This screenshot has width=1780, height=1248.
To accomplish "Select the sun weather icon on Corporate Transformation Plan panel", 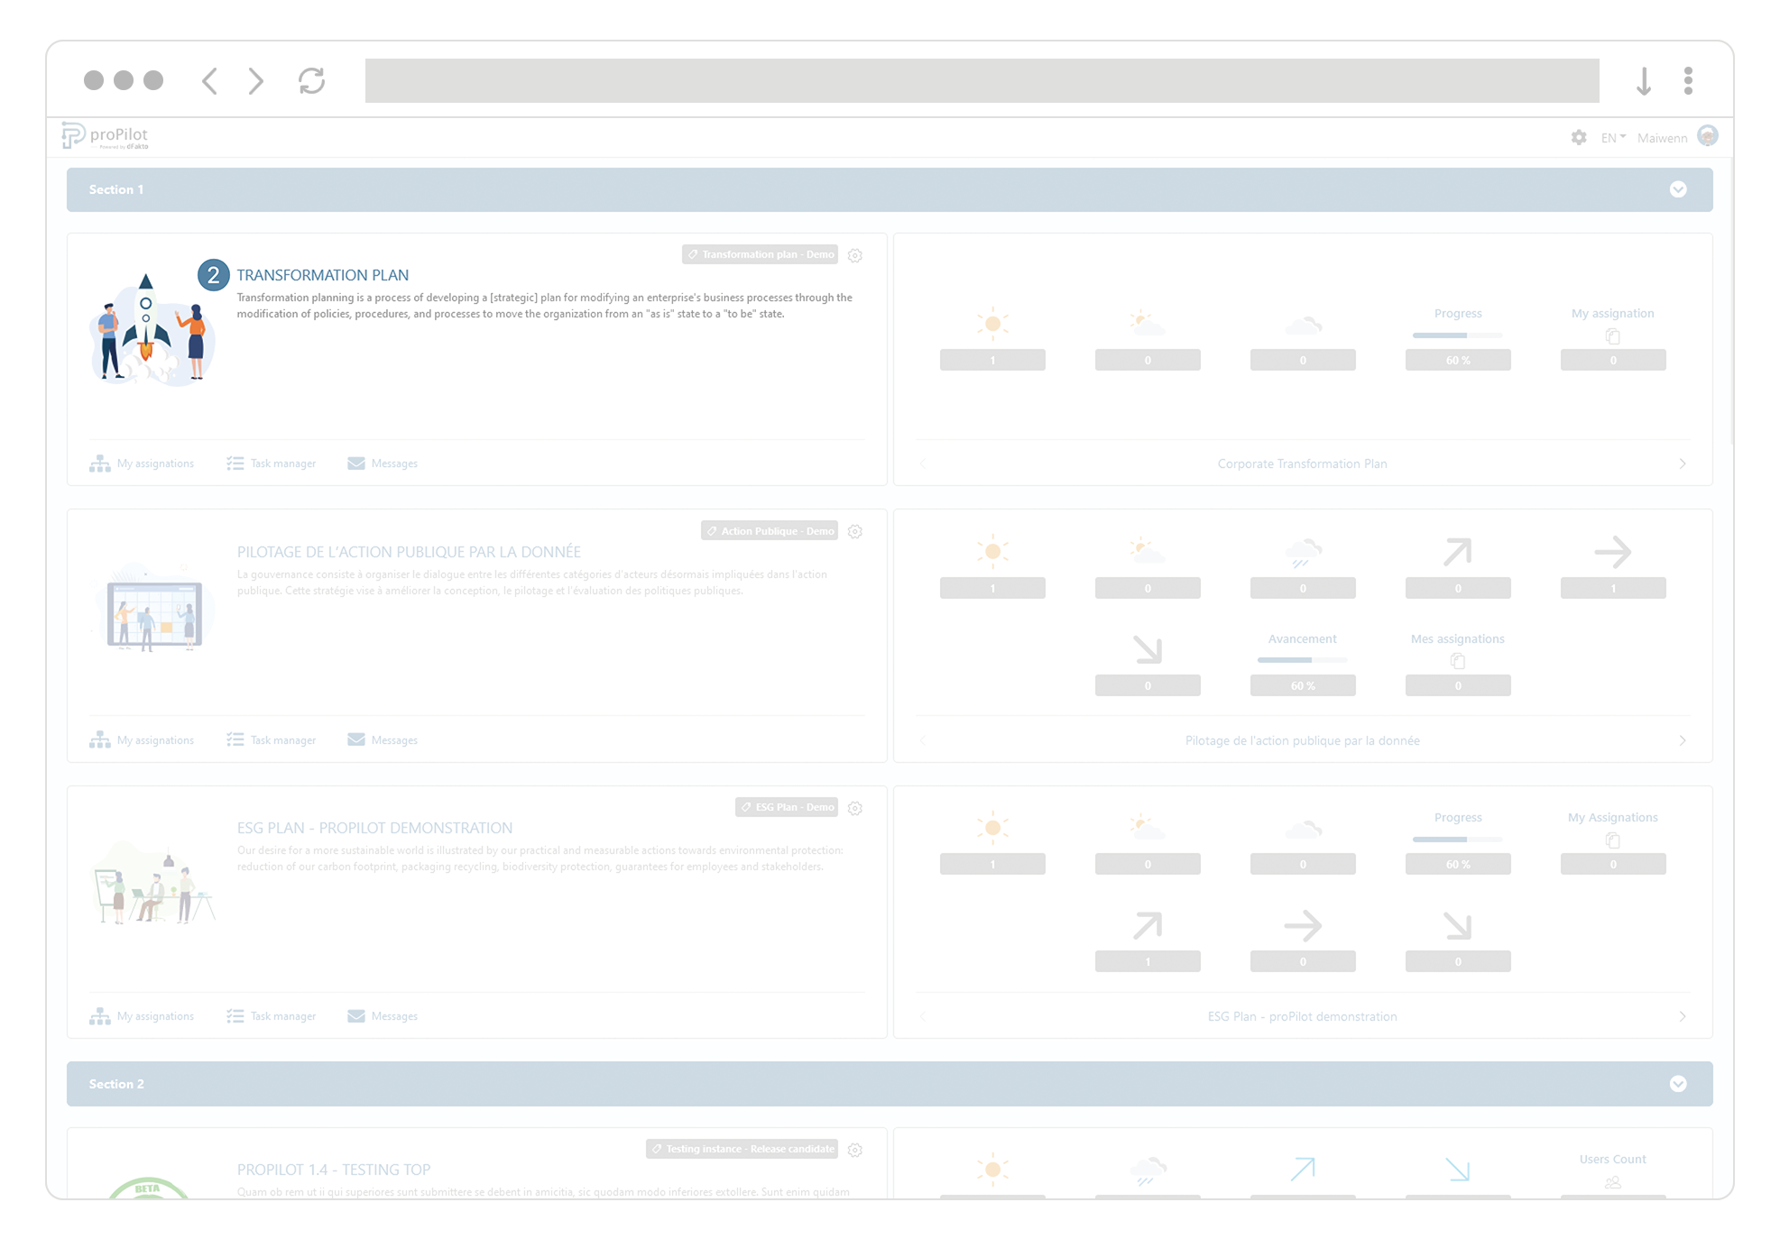I will point(992,323).
